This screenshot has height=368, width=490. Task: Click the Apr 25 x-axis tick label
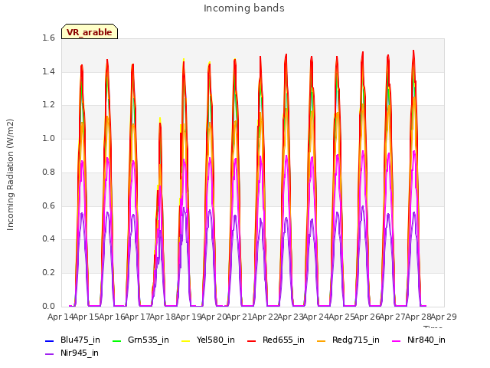[x=341, y=317]
